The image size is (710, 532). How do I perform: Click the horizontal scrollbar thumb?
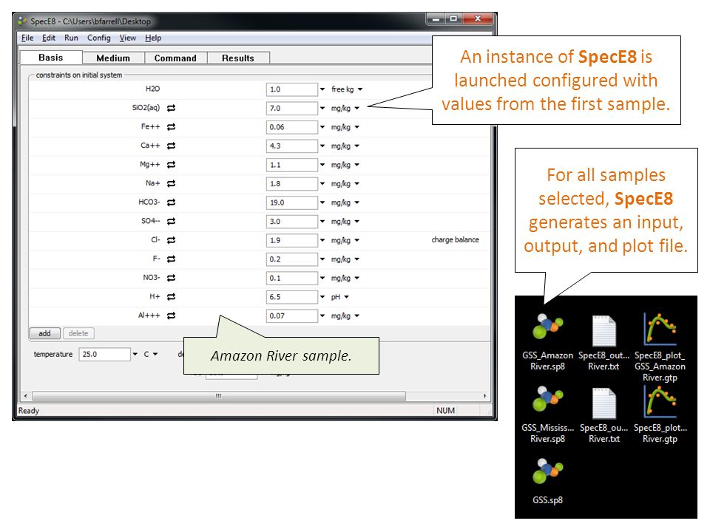[219, 396]
